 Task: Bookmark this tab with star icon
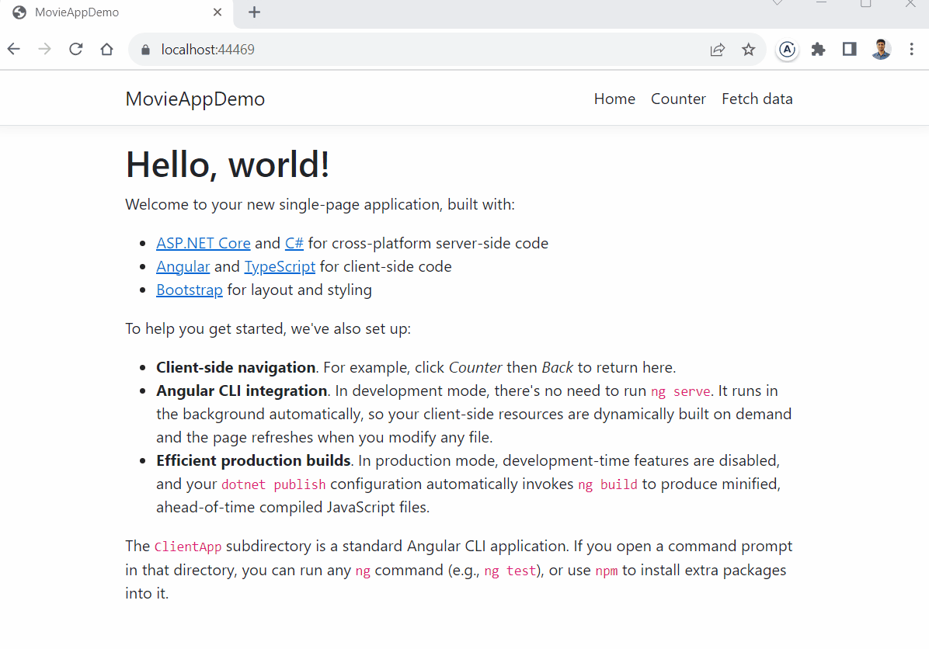coord(748,50)
